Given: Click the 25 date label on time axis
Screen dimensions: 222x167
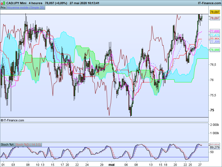Looking at the screenshot, I should [x=190, y=165].
